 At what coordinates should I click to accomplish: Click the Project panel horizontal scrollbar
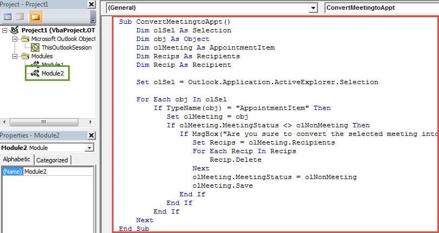[44, 121]
